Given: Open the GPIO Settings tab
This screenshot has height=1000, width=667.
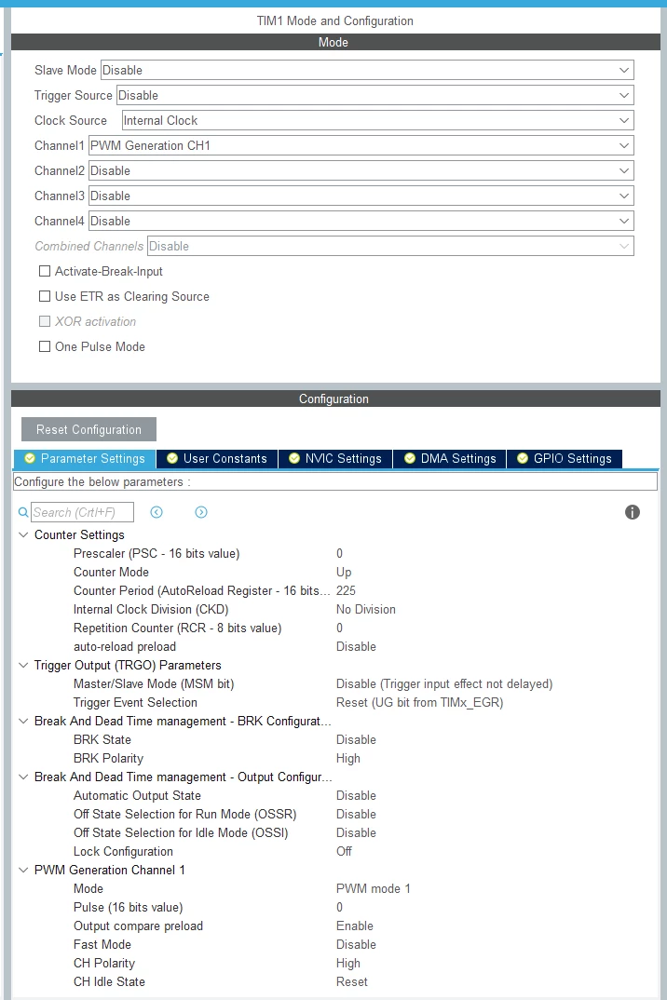Looking at the screenshot, I should coord(565,458).
